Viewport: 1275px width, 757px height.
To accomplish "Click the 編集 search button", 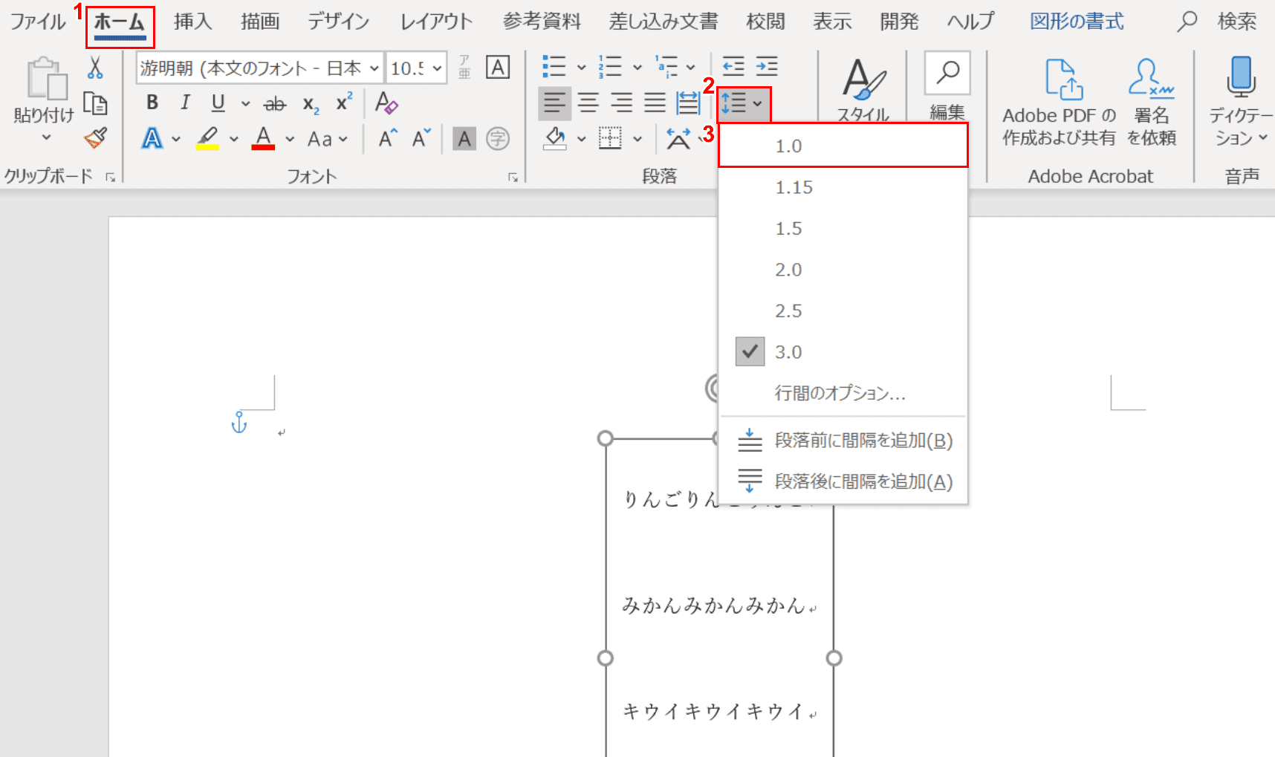I will (x=947, y=86).
